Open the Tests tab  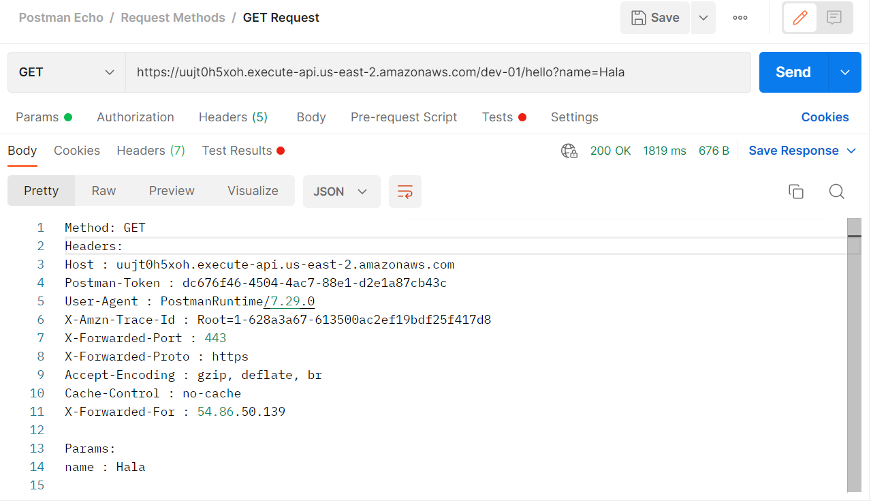point(498,117)
